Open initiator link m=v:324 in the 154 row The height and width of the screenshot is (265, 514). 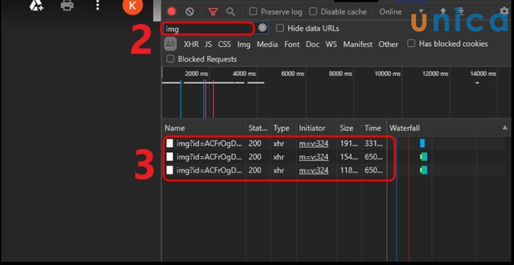pyautogui.click(x=313, y=157)
